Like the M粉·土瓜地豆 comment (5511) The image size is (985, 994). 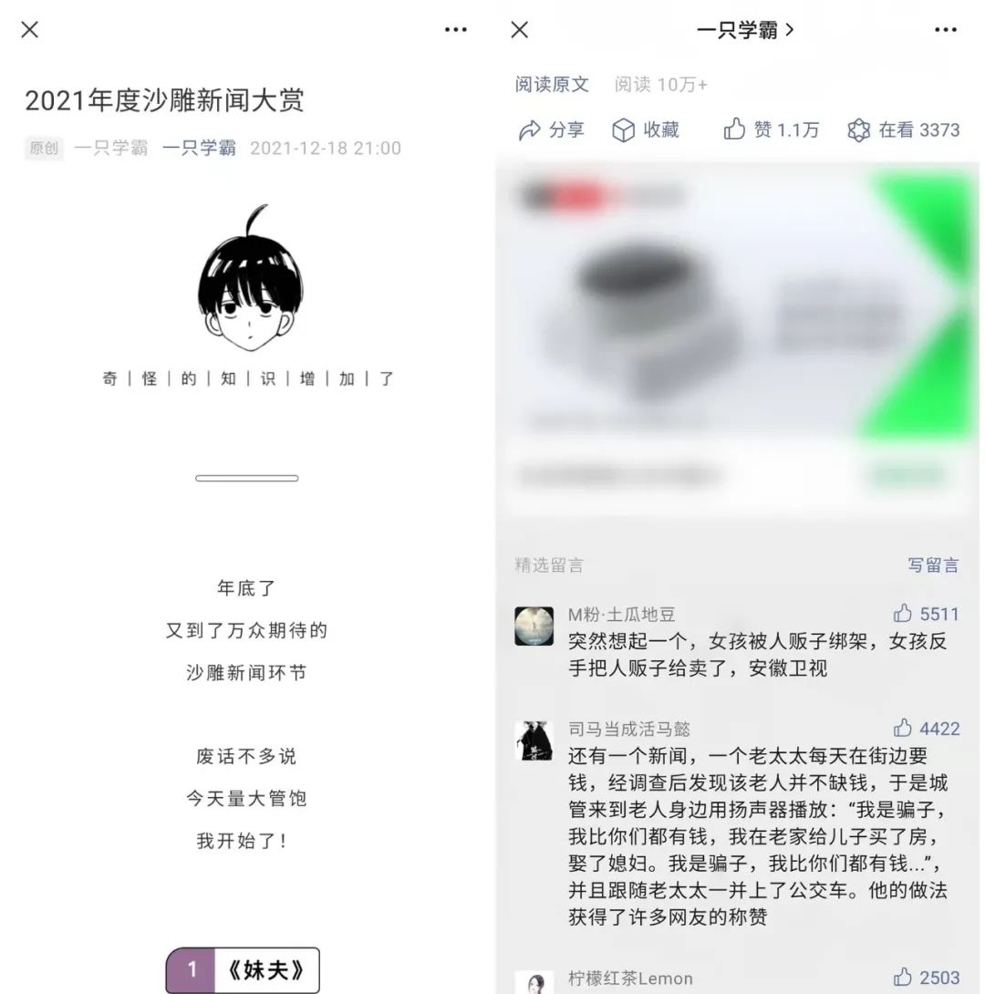pos(903,613)
